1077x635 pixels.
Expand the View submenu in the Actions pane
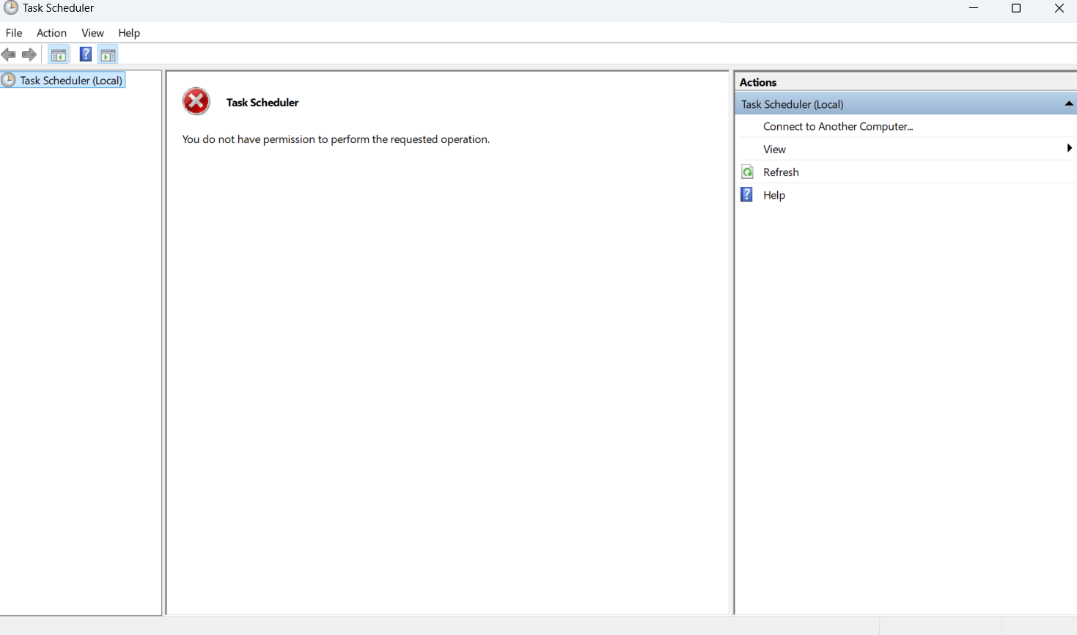tap(1068, 148)
